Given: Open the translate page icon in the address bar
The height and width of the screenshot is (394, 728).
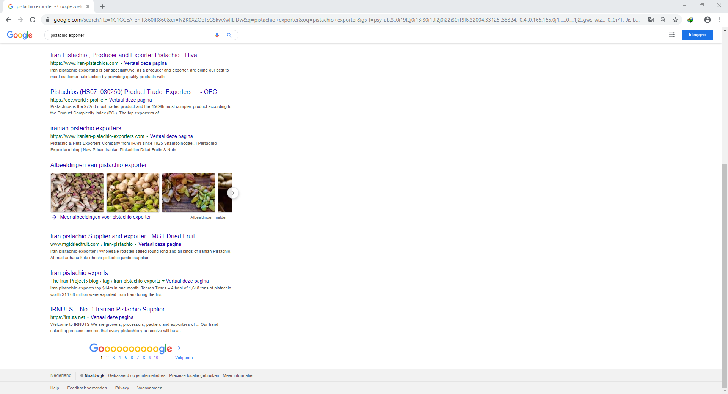Looking at the screenshot, I should 651,20.
